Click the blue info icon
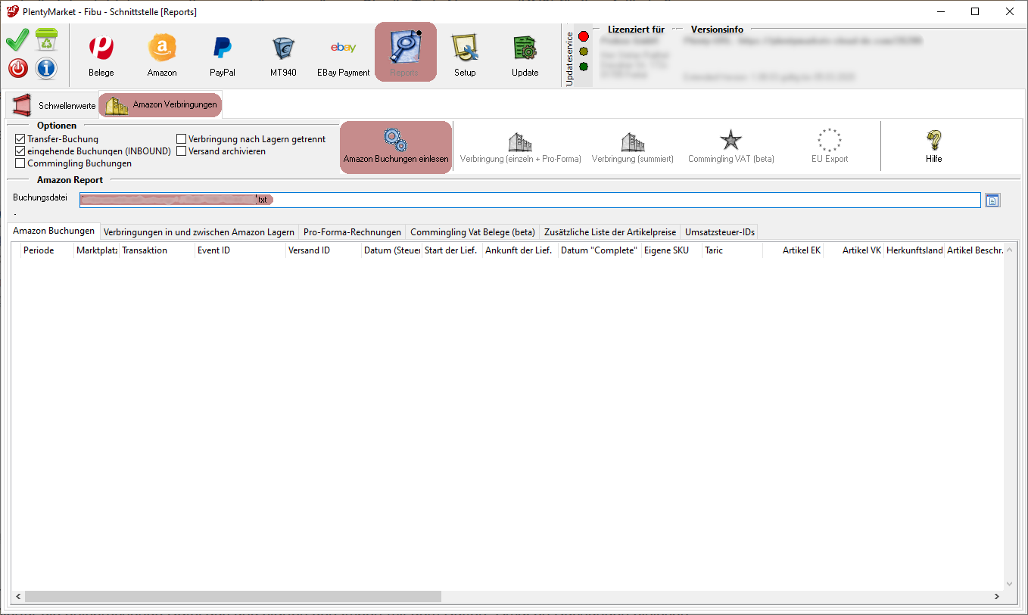1028x615 pixels. click(x=46, y=68)
